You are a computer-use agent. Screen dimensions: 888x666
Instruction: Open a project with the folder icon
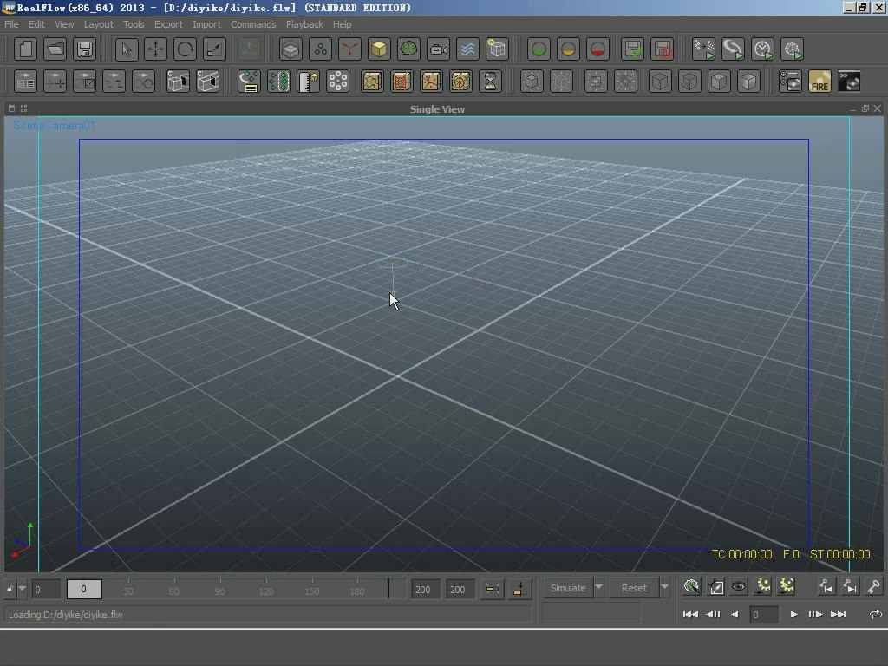click(x=55, y=49)
